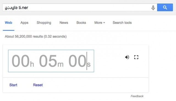Viewport: 176px width, 101px height.
Task: Mute the timer sound with the speaker icon
Action: [x=127, y=57]
